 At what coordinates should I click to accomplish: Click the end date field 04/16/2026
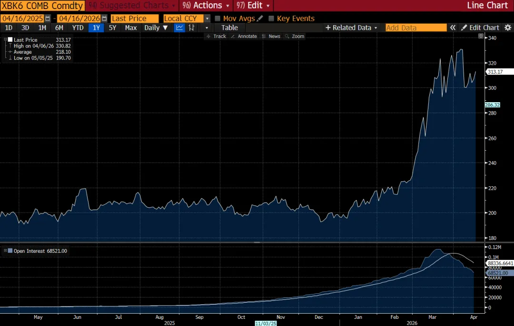coord(79,19)
